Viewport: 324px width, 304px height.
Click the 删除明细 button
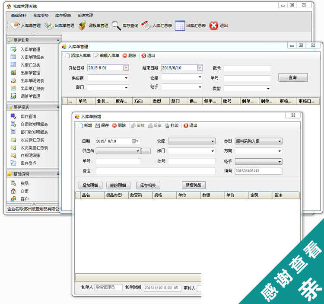[118, 185]
